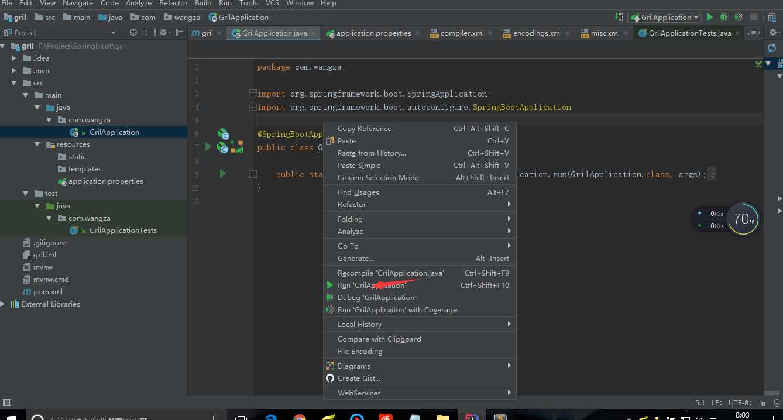Select Copy Reference from context menu
783x420 pixels.
[x=420, y=128]
